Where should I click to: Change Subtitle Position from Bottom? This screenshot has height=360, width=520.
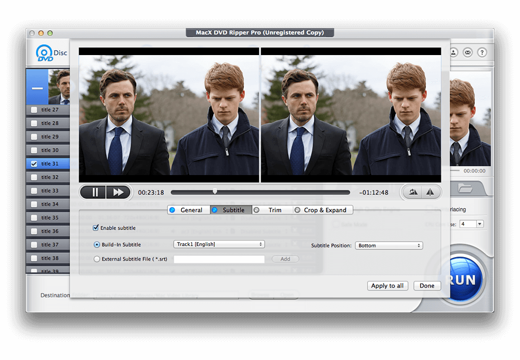[x=389, y=245]
